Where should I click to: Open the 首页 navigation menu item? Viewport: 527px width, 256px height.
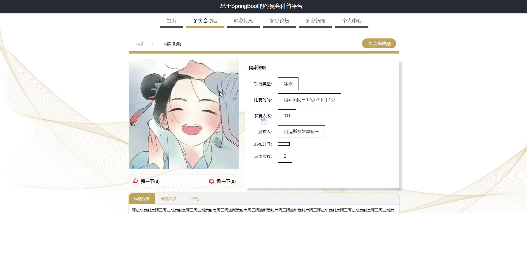[171, 21]
